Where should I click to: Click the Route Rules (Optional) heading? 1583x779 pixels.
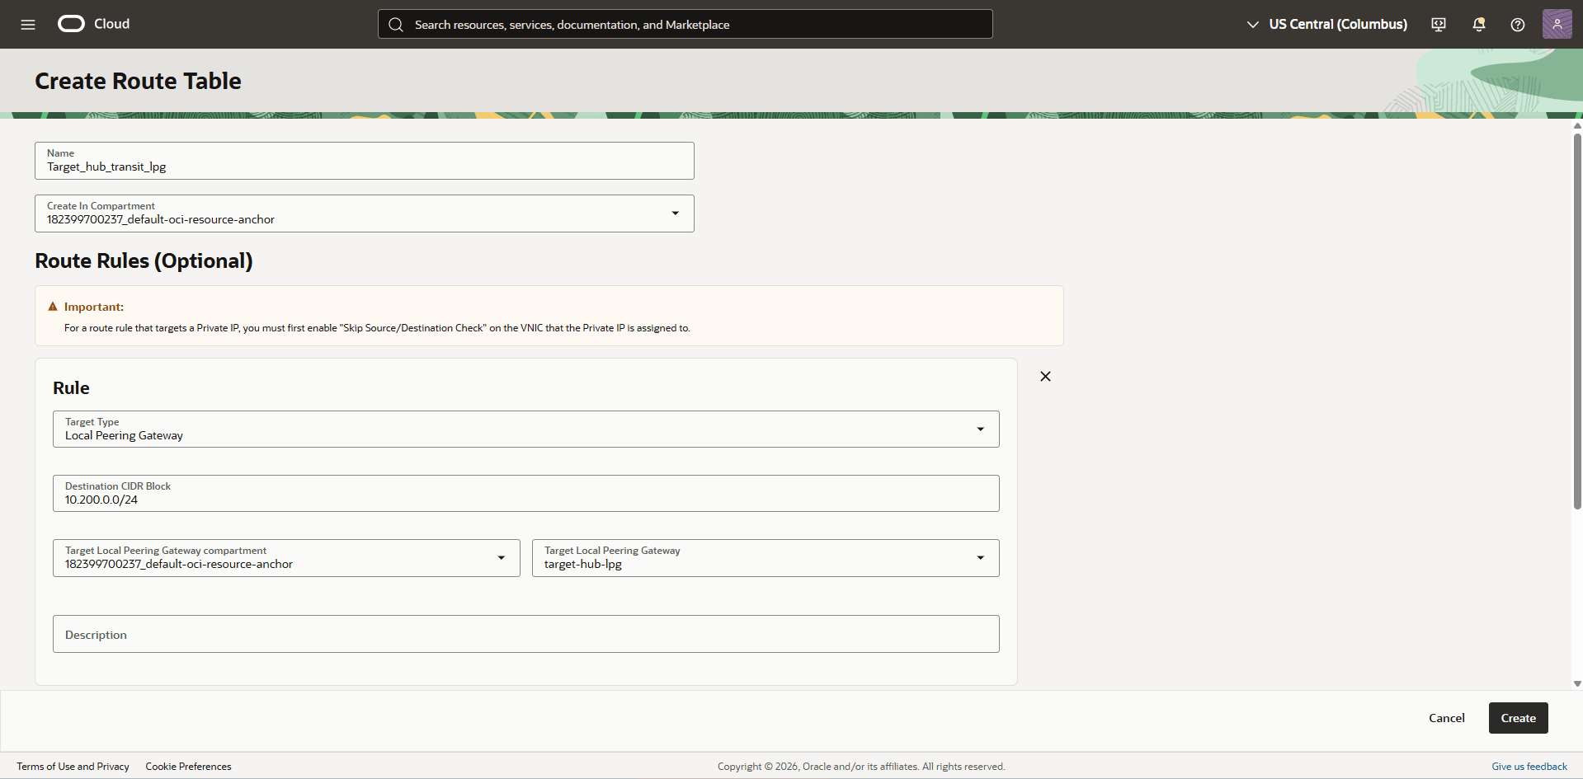click(144, 260)
